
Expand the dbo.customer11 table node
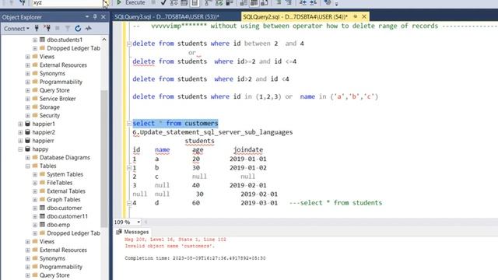click(35, 216)
